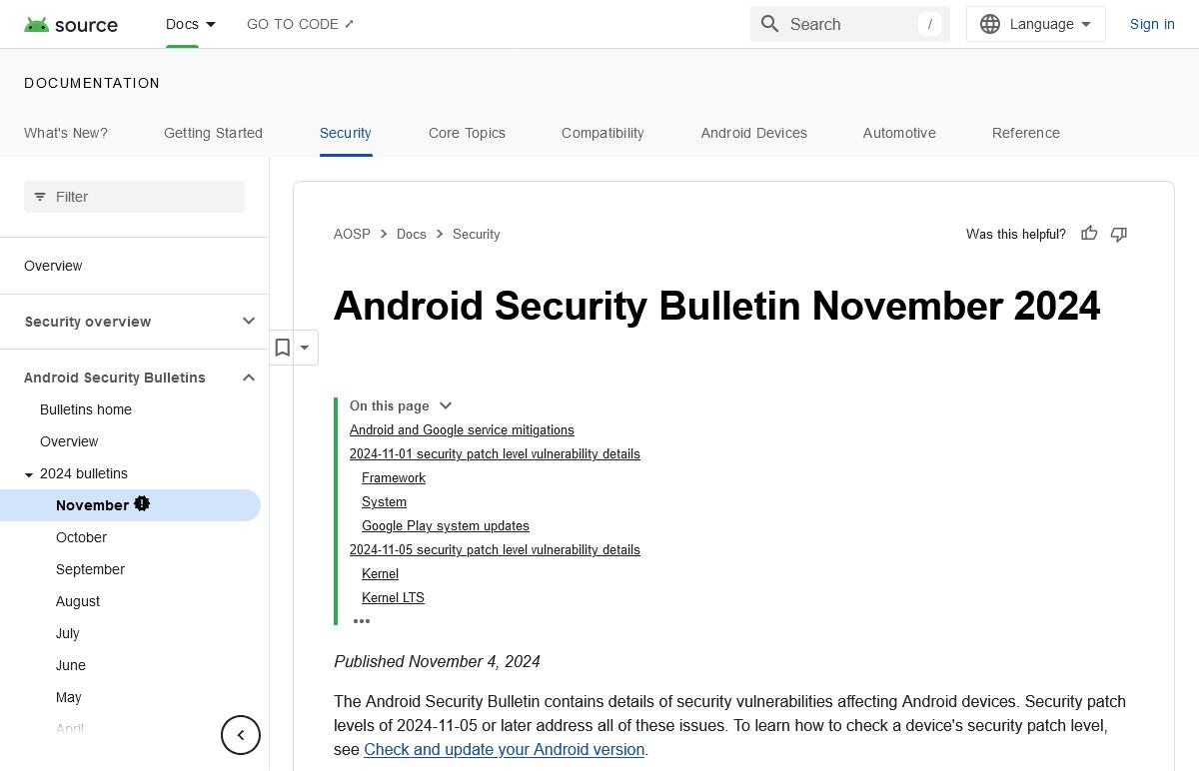This screenshot has height=771, width=1199.
Task: Expand the Security overview section
Action: [x=249, y=321]
